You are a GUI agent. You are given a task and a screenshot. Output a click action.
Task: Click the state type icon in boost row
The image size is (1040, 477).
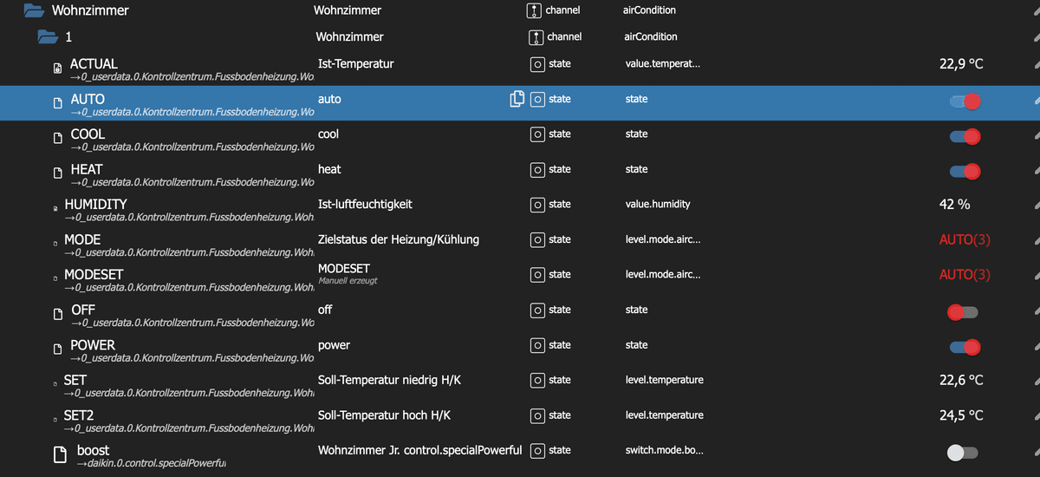pos(537,450)
